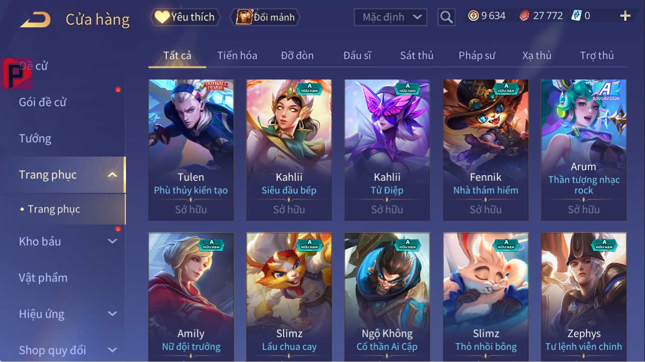Expand the Kho báu sidebar section
645x362 pixels.
point(112,241)
